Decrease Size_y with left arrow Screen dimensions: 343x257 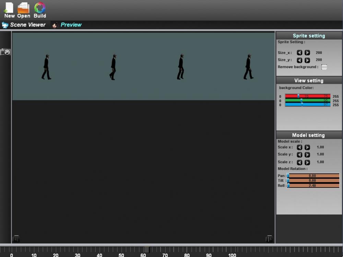[x=299, y=60]
